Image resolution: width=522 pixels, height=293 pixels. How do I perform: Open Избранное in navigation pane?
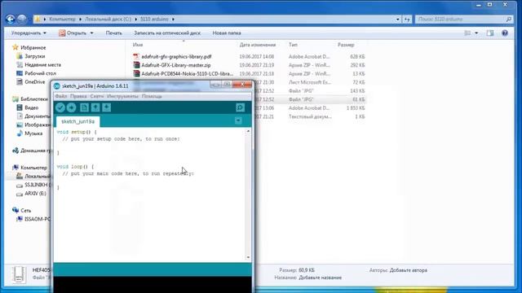(x=33, y=47)
